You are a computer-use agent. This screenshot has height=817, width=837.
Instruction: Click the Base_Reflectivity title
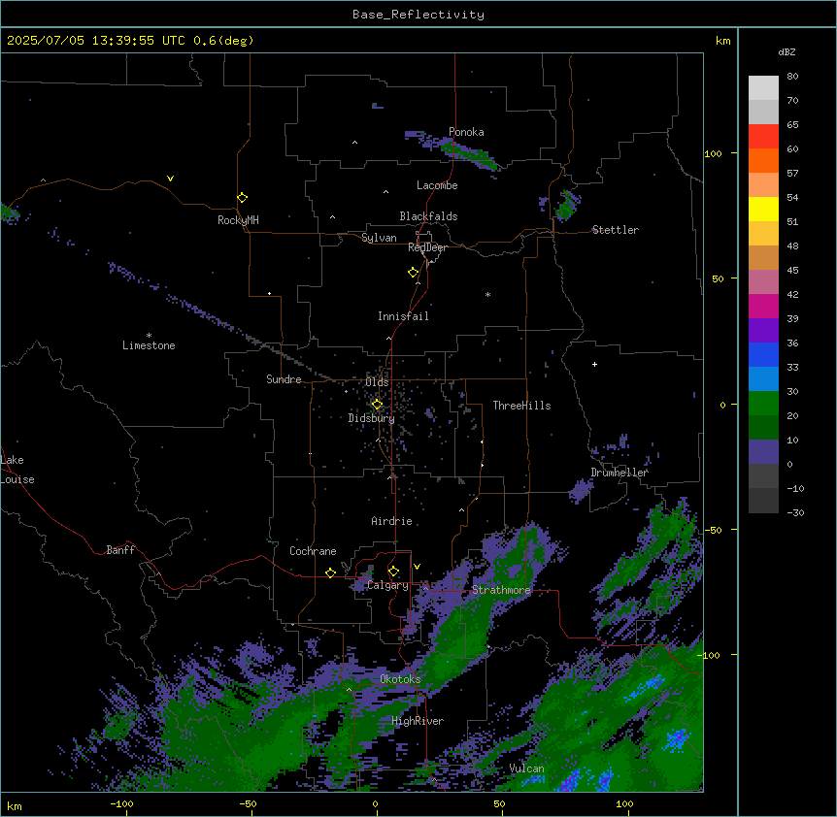coord(418,15)
